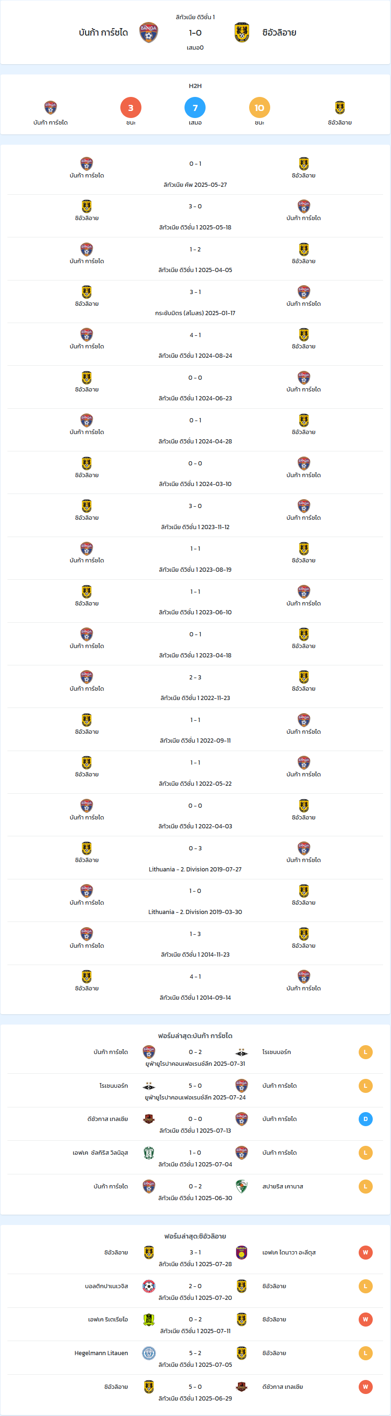Click the FK Riteriai team logo
Viewport: 391px width, 1416px height.
point(148,1319)
